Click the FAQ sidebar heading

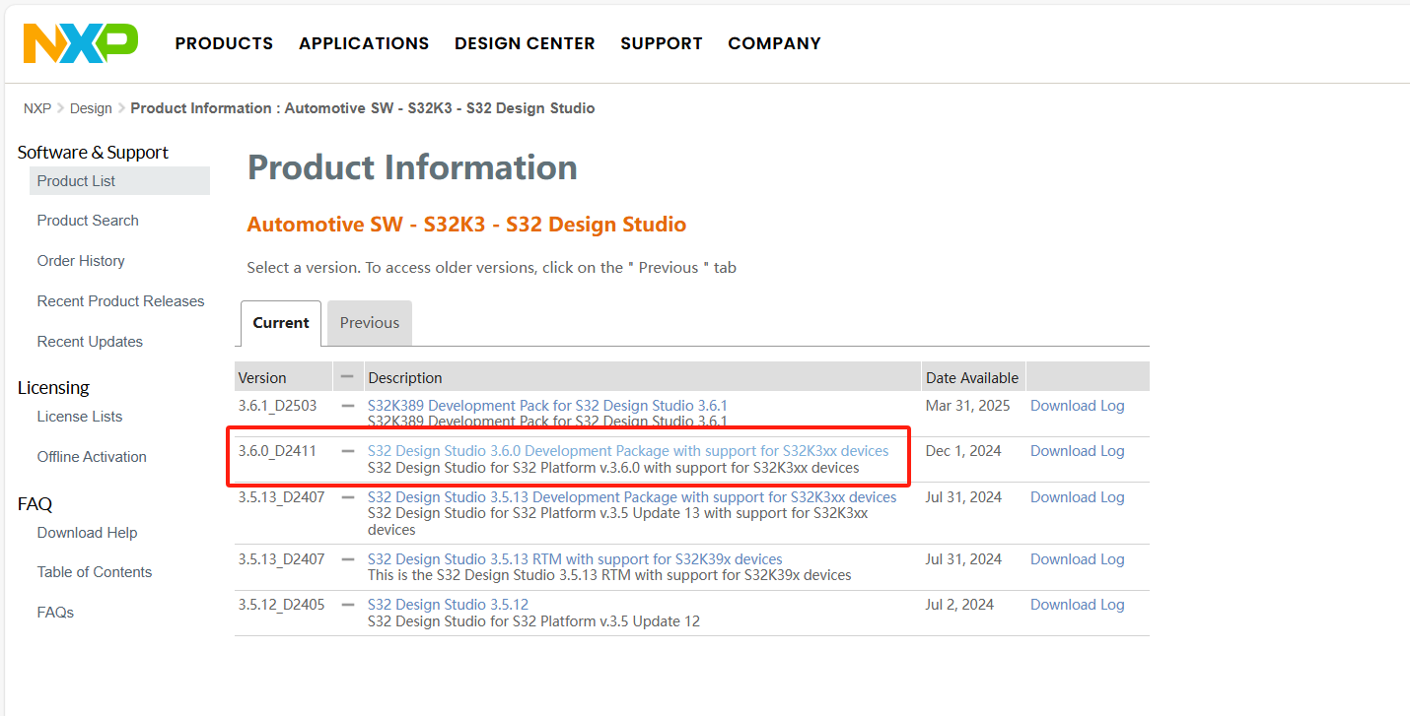[35, 504]
